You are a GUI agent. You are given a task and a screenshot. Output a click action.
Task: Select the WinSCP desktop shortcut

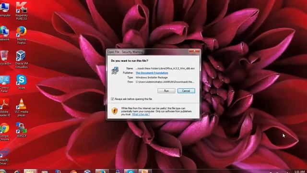tap(21, 130)
